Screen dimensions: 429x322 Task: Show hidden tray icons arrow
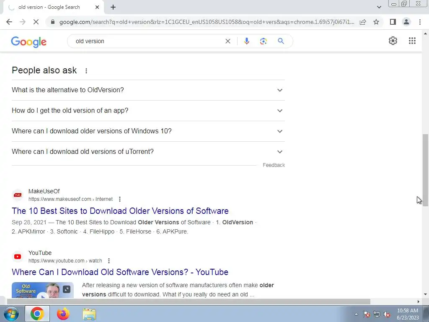tap(356, 314)
